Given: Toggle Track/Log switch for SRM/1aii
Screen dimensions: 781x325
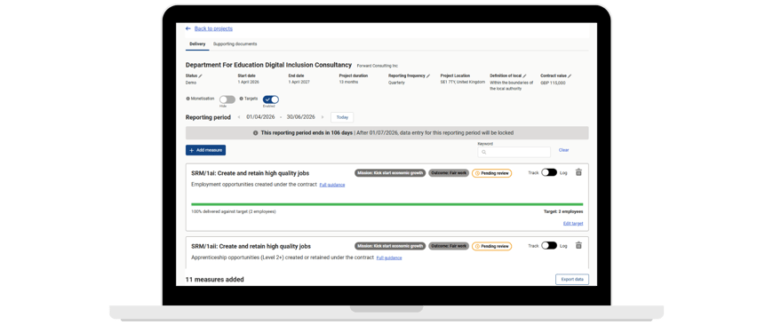Looking at the screenshot, I should 549,245.
